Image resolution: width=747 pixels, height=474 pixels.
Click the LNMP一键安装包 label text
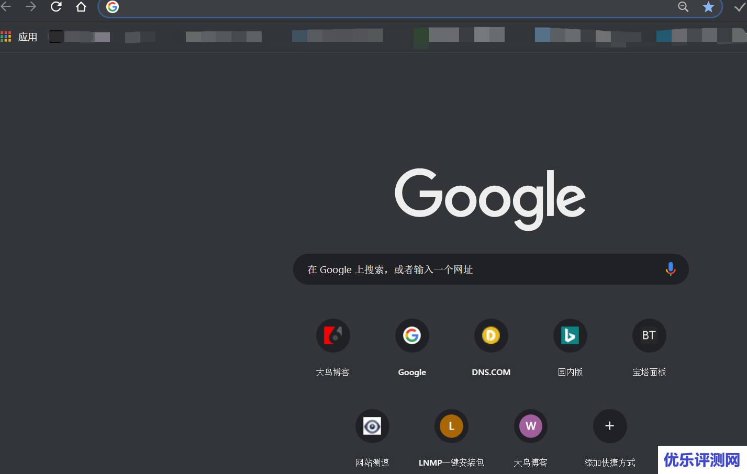[x=451, y=462]
